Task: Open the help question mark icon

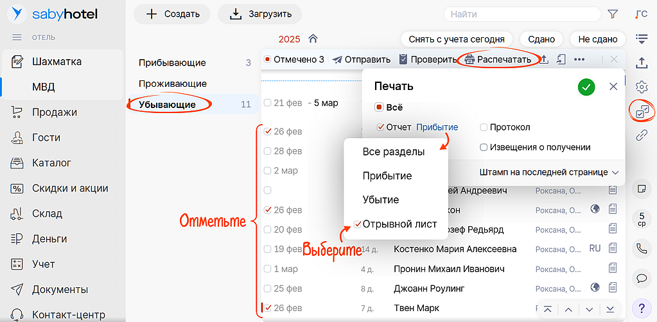Action: (641, 307)
